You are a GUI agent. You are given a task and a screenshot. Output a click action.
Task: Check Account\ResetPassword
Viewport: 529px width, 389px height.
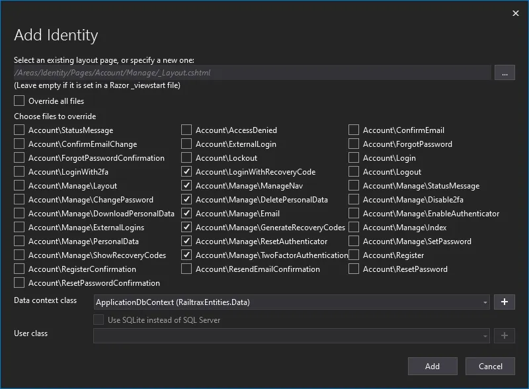[354, 269]
